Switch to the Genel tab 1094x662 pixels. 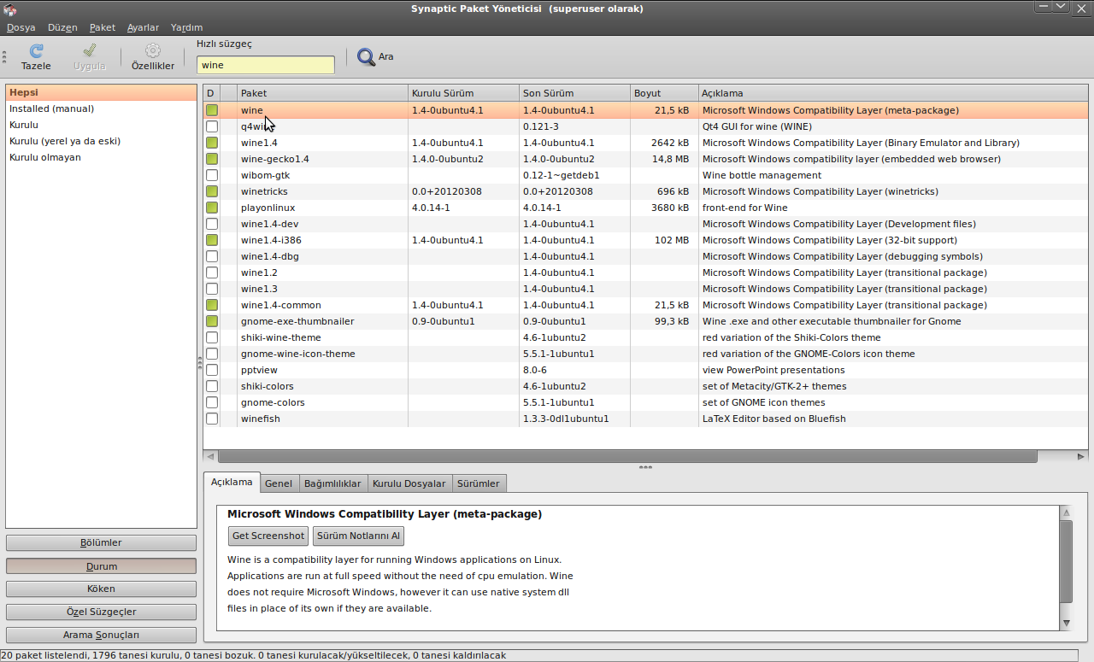279,483
